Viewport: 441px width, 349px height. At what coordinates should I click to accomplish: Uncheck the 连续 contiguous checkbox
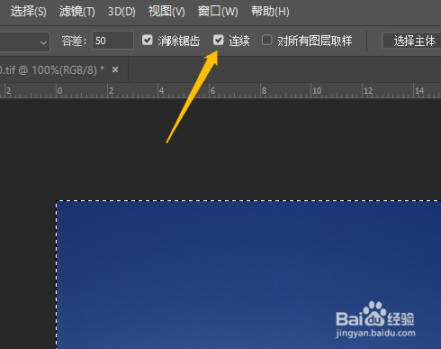[x=219, y=40]
